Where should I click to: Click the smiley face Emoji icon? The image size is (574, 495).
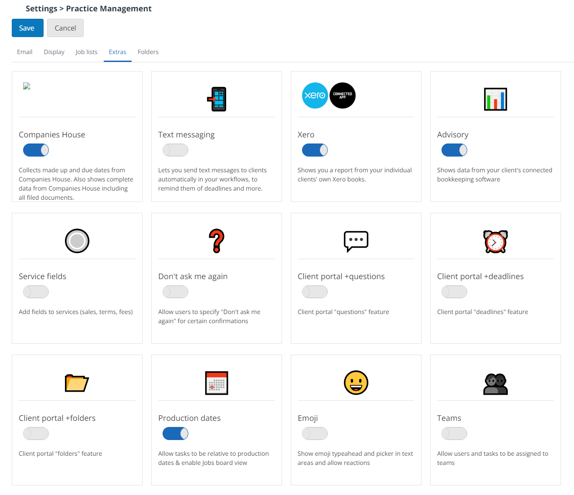tap(356, 382)
